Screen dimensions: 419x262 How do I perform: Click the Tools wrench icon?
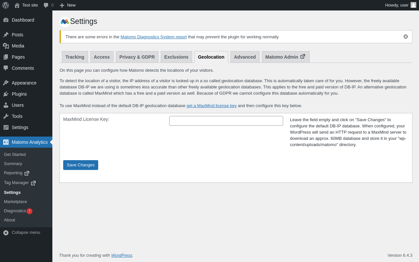tap(6, 116)
